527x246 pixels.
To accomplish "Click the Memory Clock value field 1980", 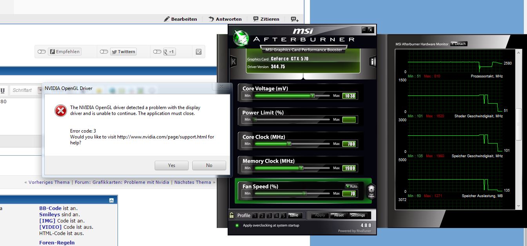I will point(349,168).
